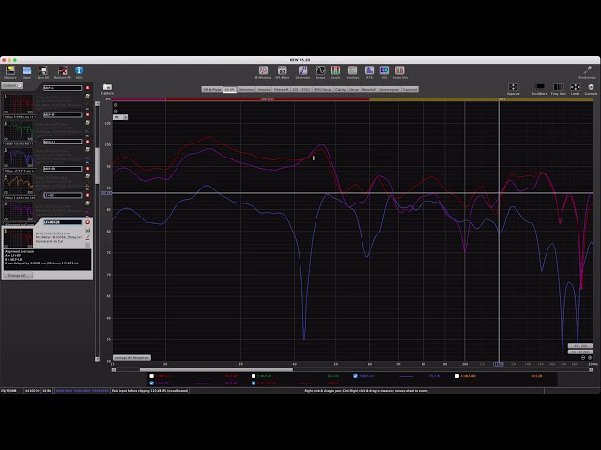Image resolution: width=601 pixels, height=450 pixels.
Task: Open the Levels tool
Action: (335, 70)
